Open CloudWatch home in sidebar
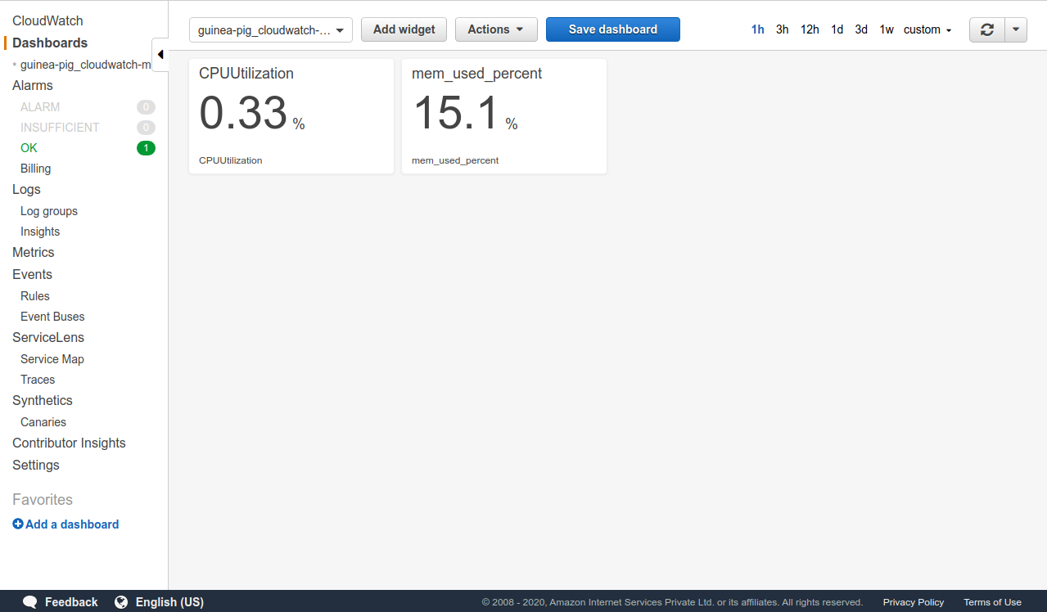 click(47, 21)
